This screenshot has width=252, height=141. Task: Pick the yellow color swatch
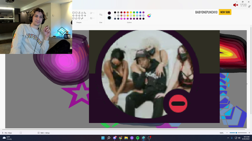131,12
